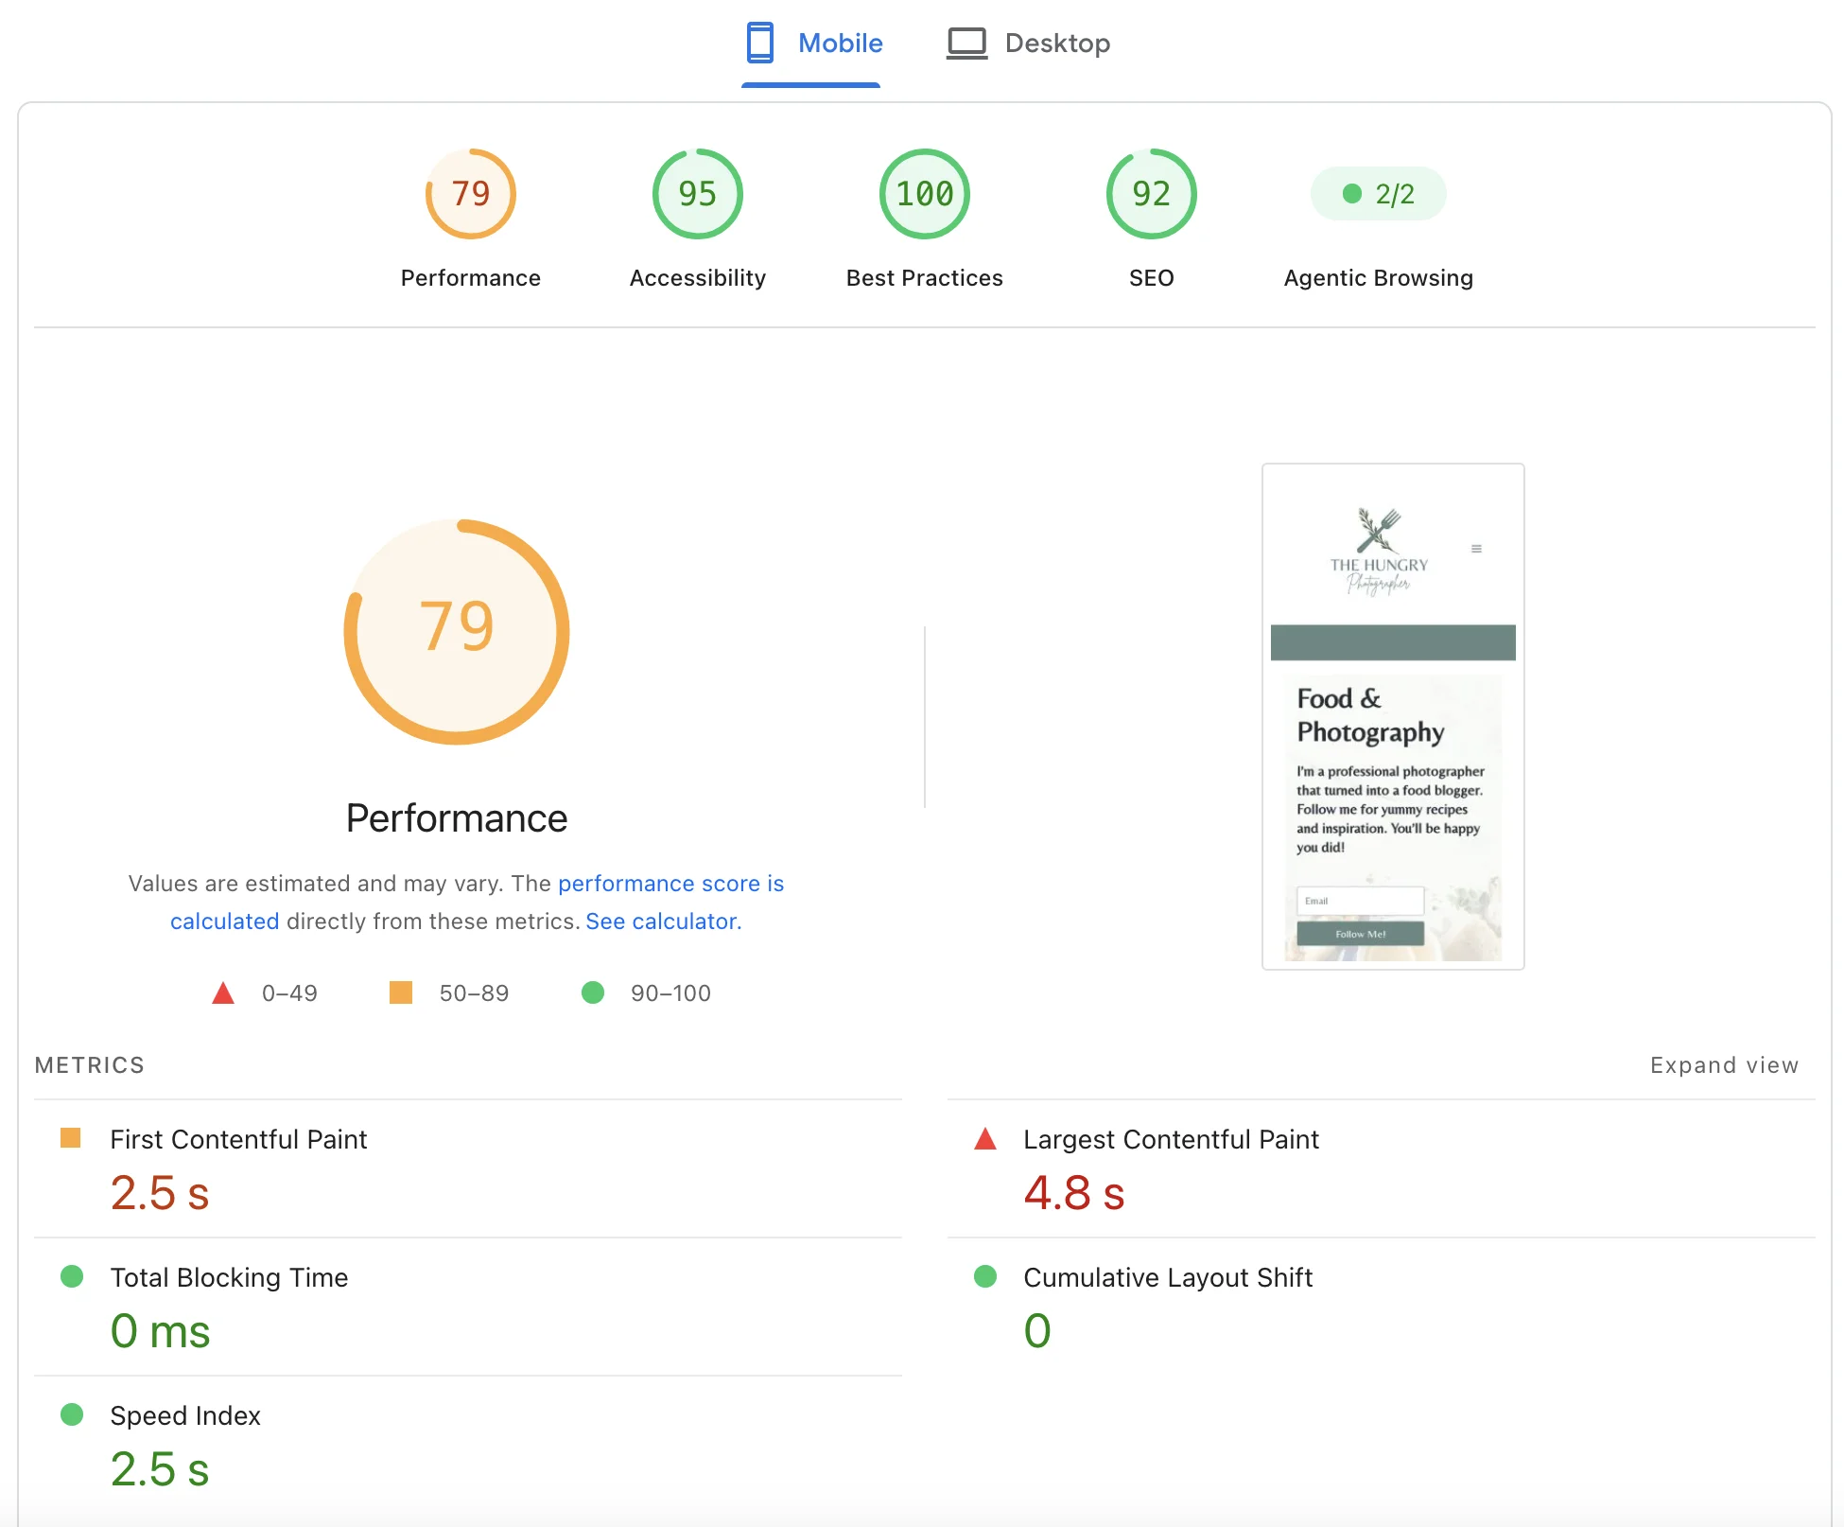1844x1527 pixels.
Task: Click the 2.5 s Speed Index value
Action: (x=160, y=1469)
